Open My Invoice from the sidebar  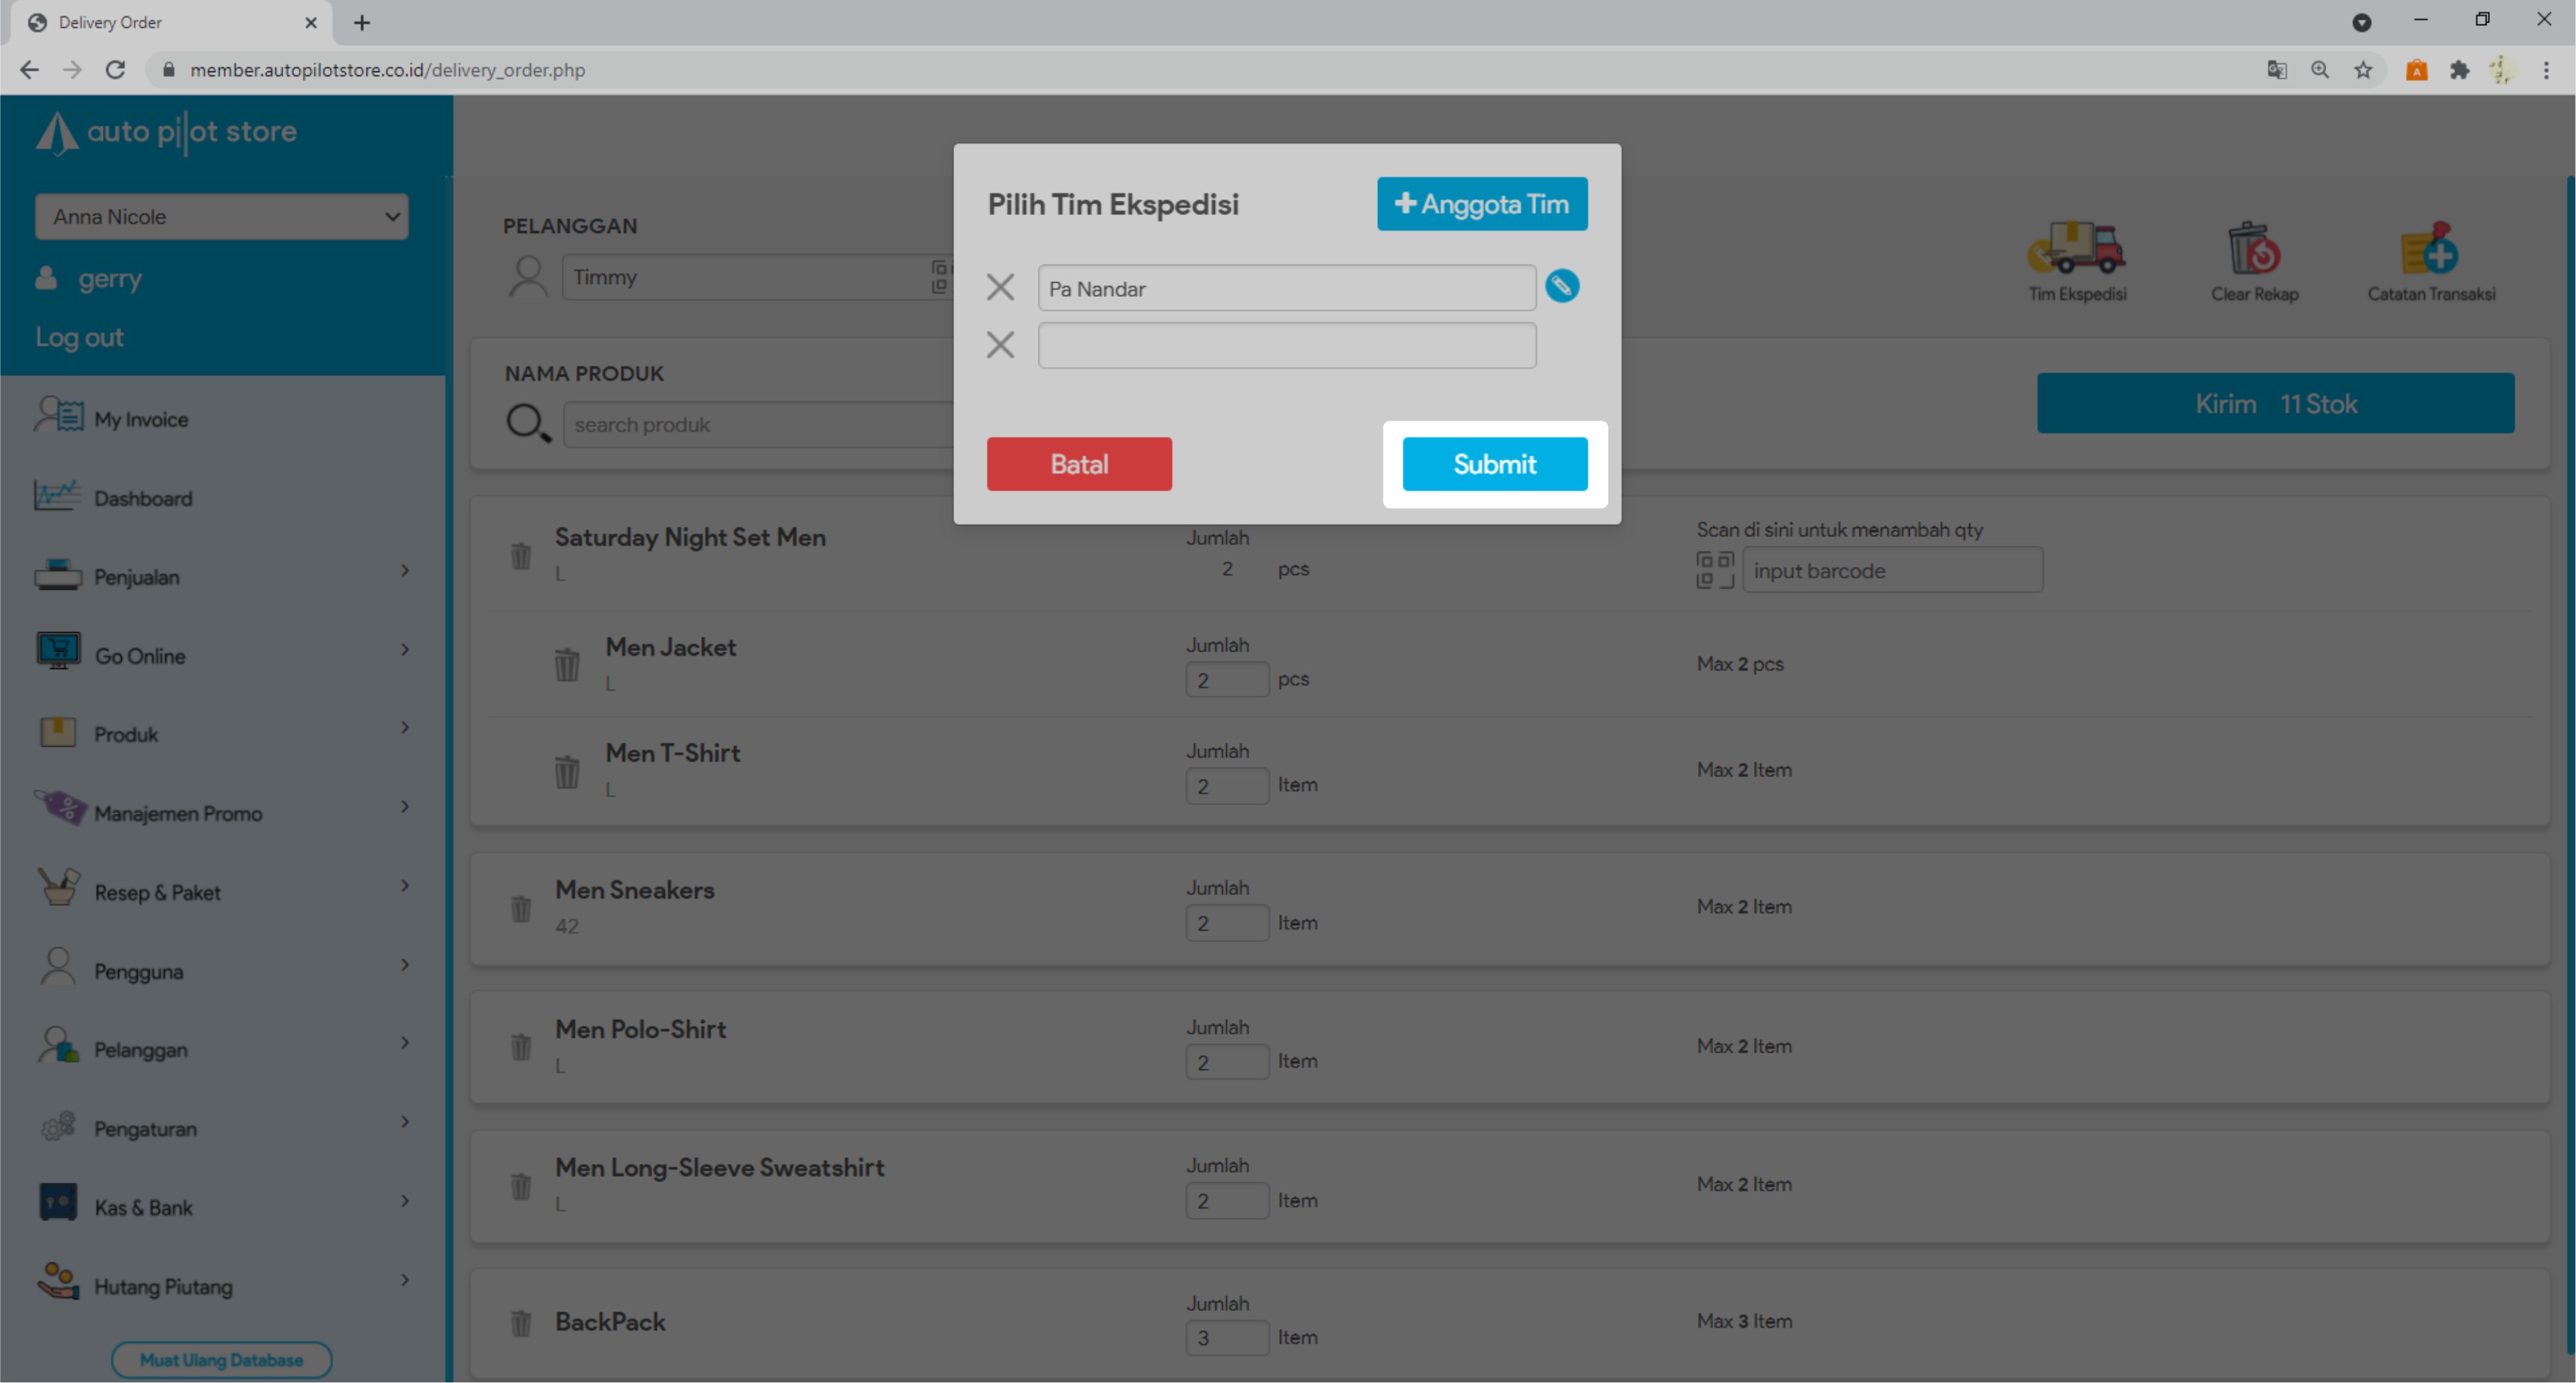point(140,419)
